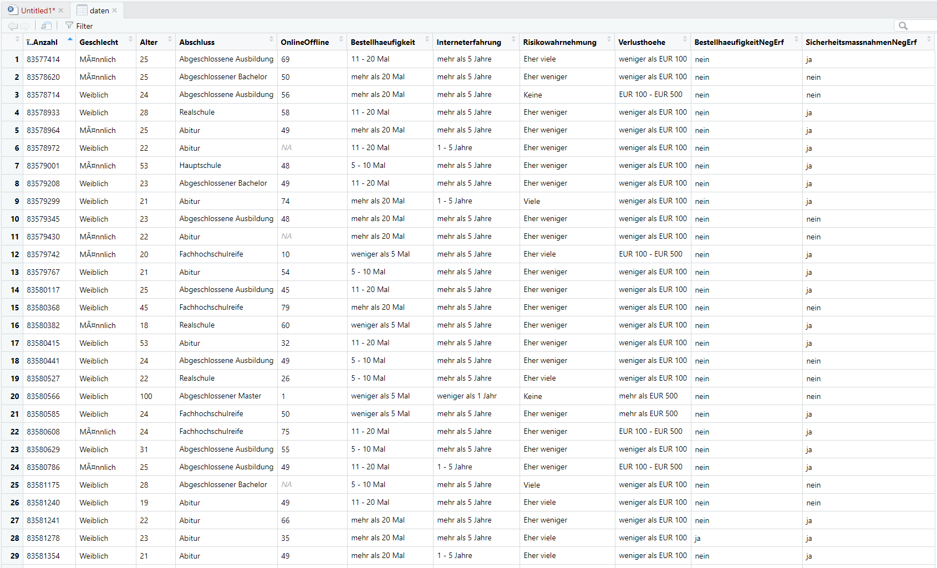
Task: Close the daten tab
Action: 115,11
